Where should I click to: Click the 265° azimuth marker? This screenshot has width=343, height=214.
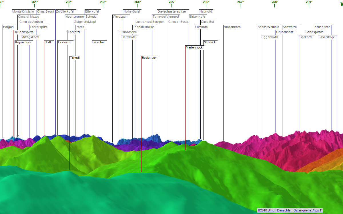[171, 2]
